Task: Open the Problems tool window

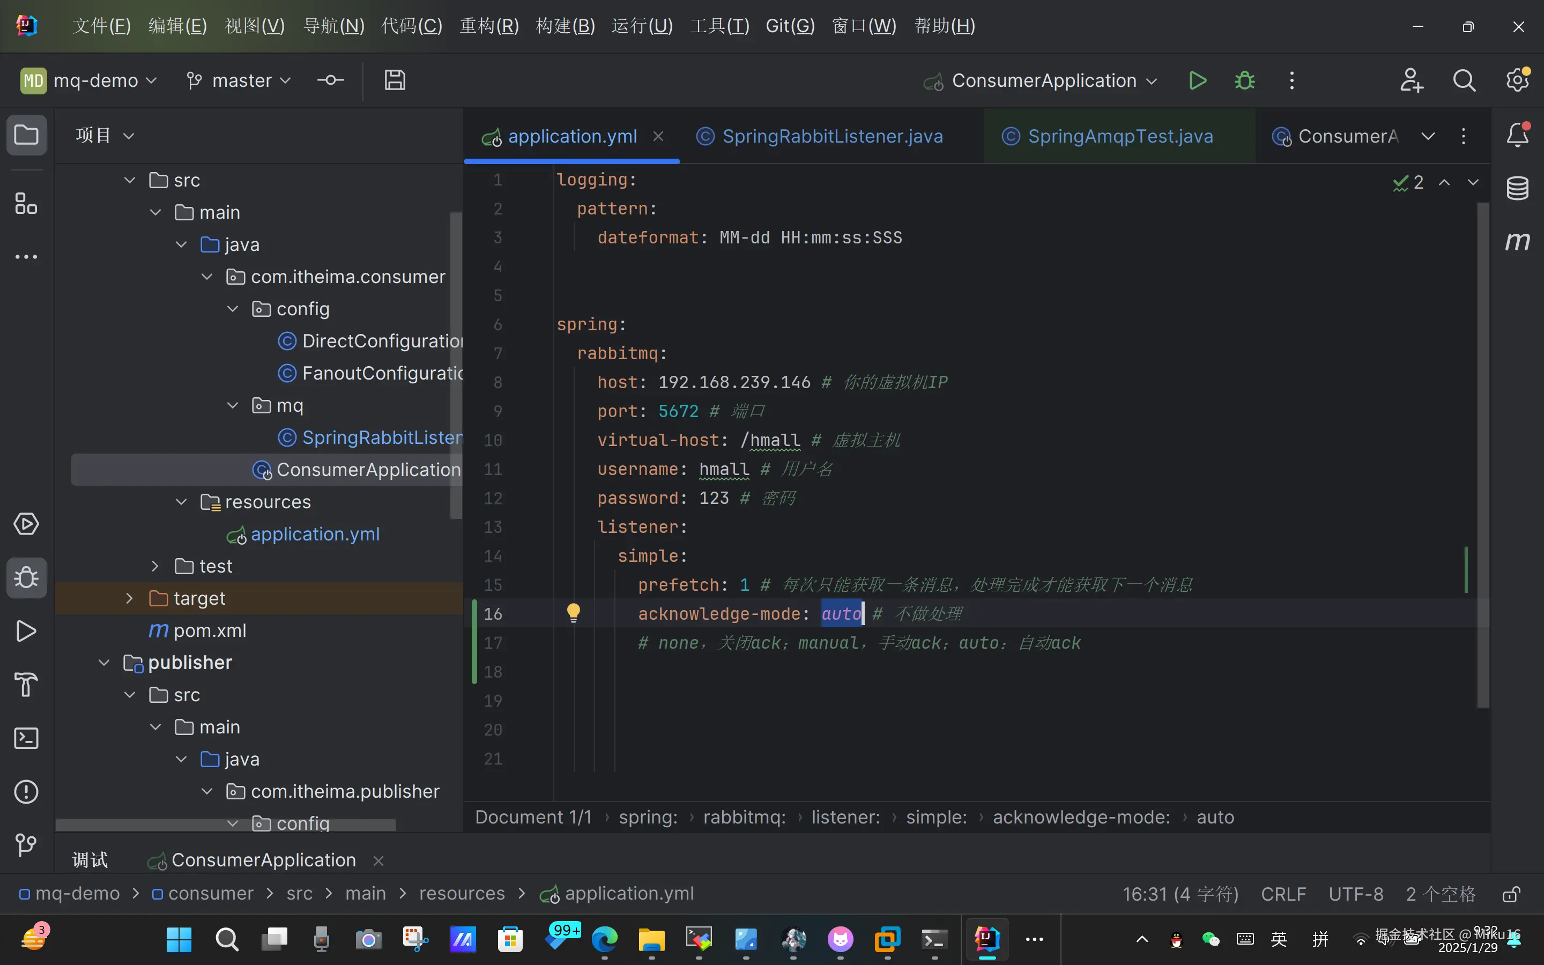Action: [26, 792]
